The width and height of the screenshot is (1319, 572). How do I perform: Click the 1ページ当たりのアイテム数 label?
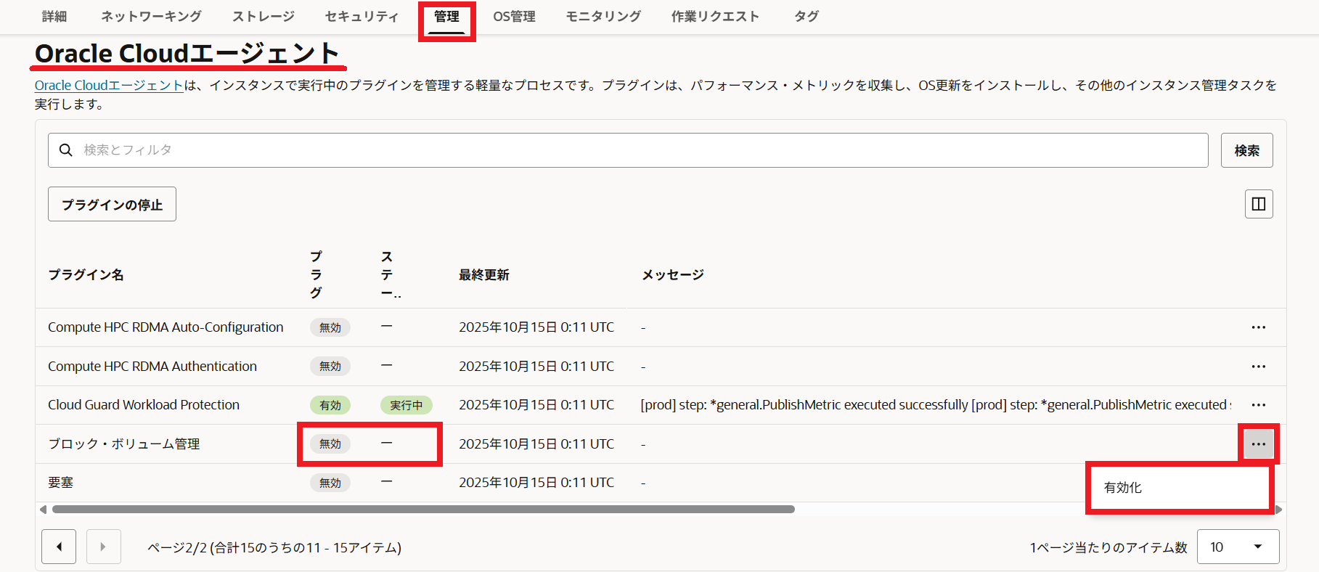click(x=1108, y=547)
